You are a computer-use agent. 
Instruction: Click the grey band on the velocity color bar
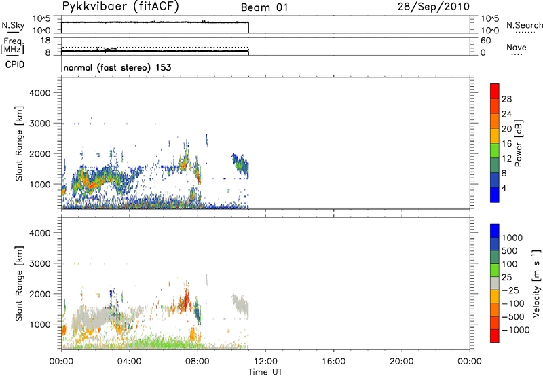pyautogui.click(x=495, y=283)
